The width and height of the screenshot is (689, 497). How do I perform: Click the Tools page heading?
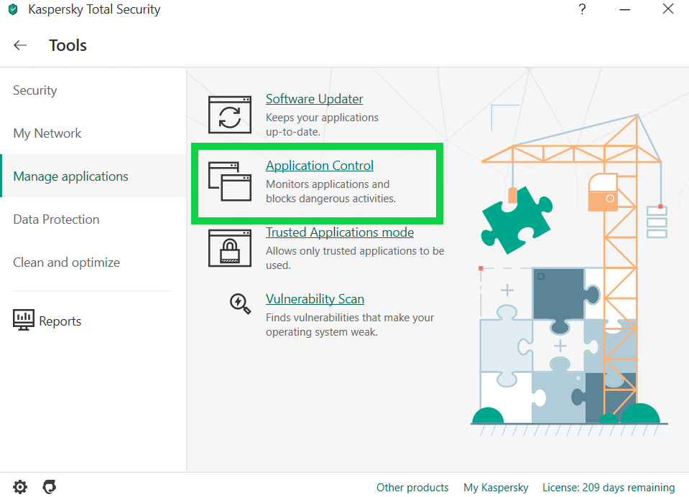click(x=68, y=45)
